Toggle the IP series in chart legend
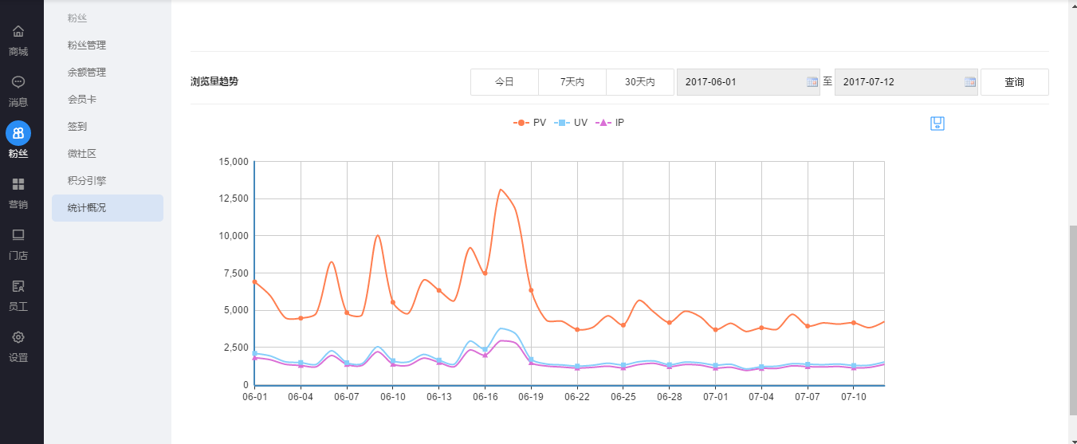Screen dimensions: 1077x444 [x=611, y=123]
